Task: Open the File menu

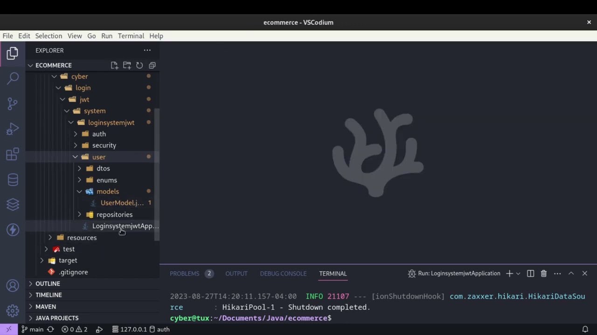Action: [x=8, y=36]
